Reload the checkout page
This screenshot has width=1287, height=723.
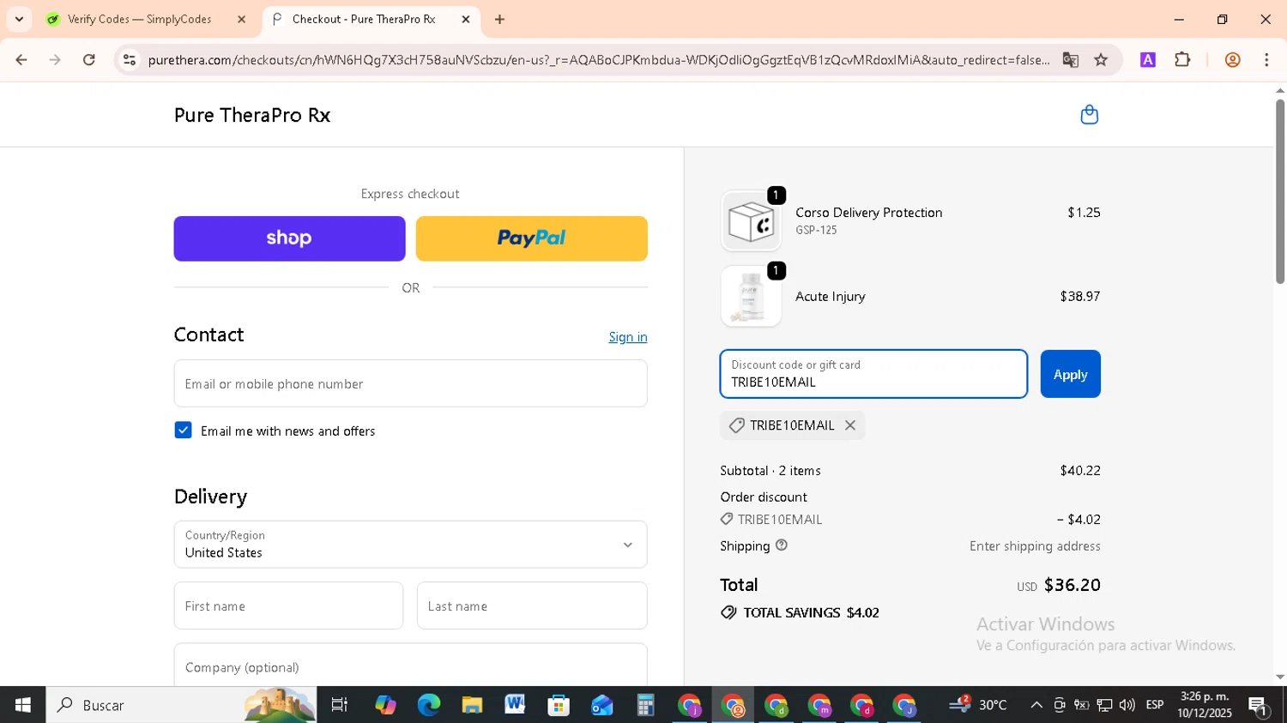(89, 60)
